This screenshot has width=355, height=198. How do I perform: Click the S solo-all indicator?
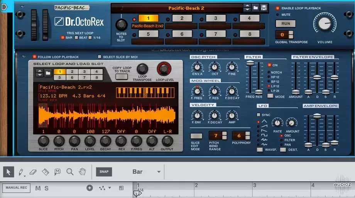[46, 188]
